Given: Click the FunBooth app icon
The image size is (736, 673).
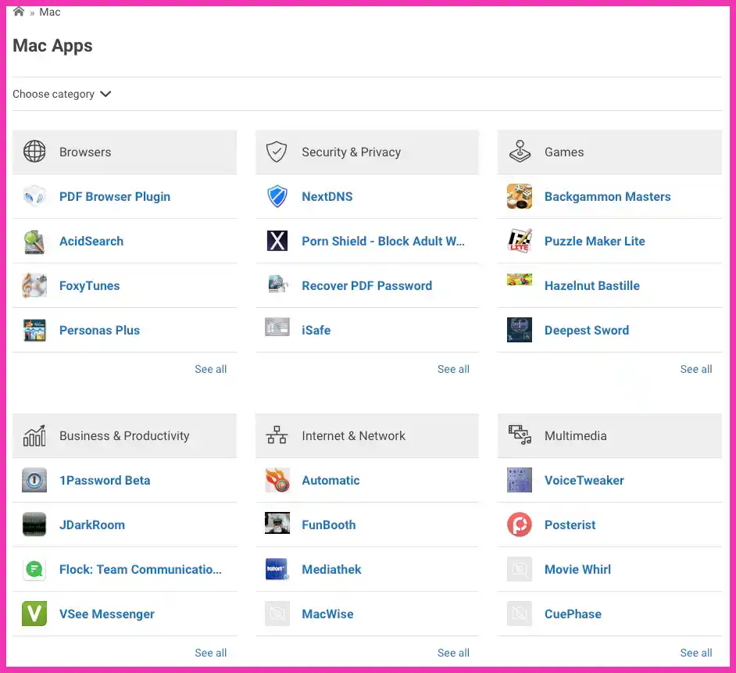Looking at the screenshot, I should 277,523.
